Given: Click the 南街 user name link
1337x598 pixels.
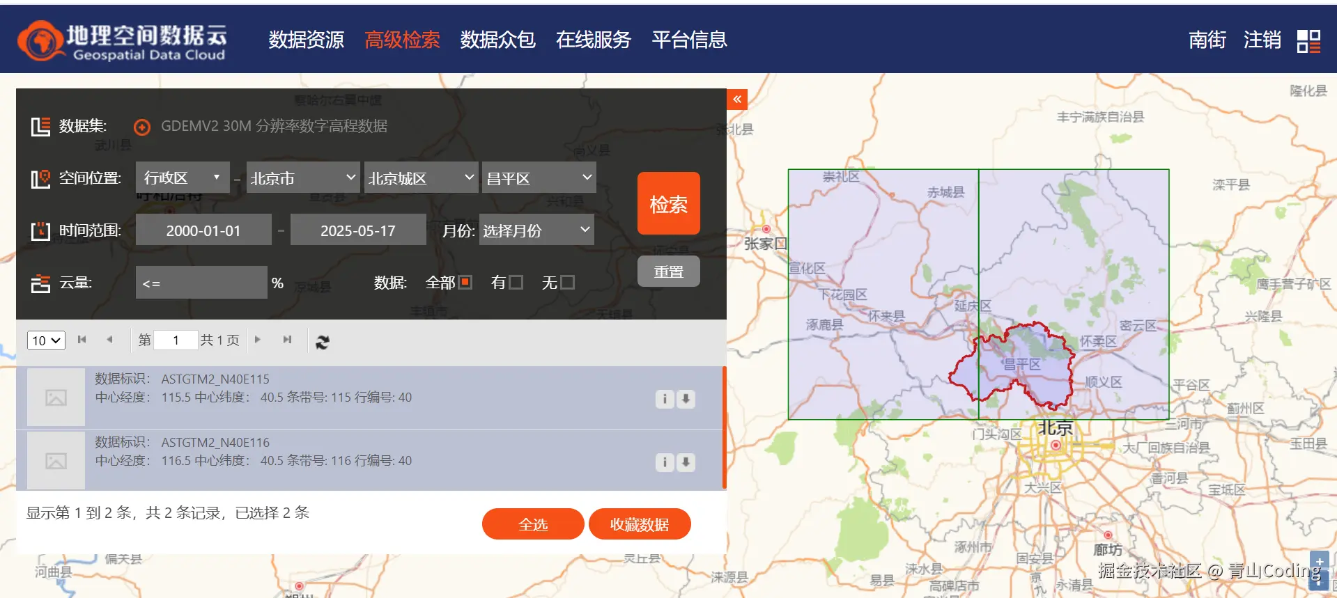Looking at the screenshot, I should [1207, 40].
